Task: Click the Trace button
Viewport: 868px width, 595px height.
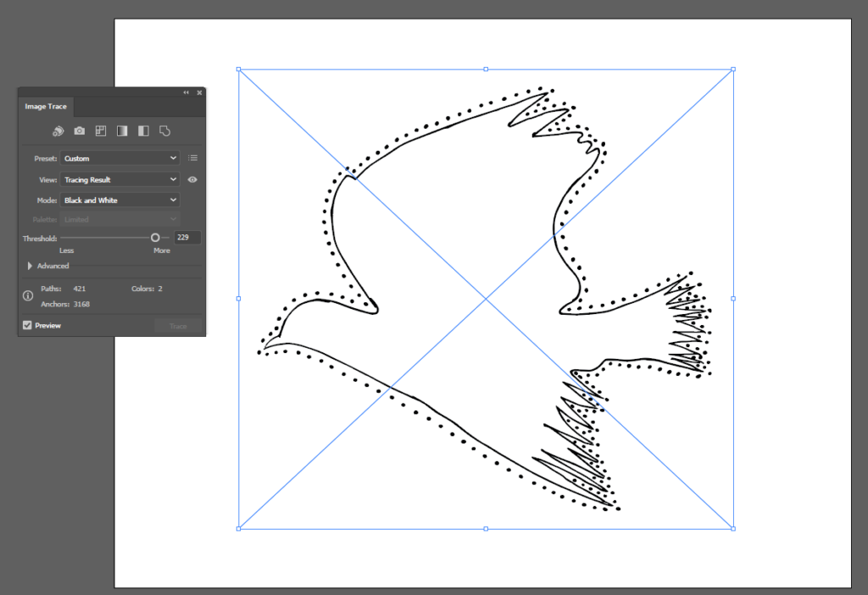Action: 178,326
